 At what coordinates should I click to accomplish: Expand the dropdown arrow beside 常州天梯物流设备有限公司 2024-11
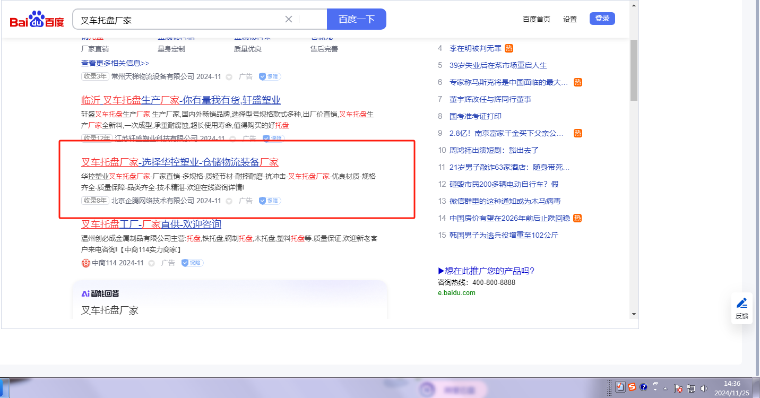pos(229,77)
